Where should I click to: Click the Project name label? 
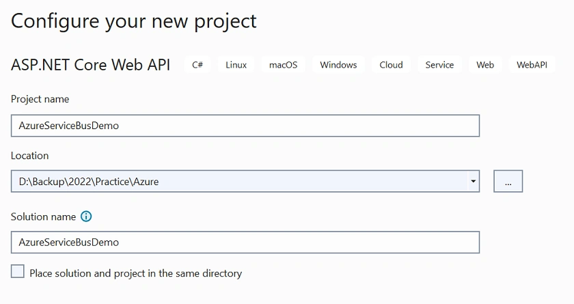40,99
